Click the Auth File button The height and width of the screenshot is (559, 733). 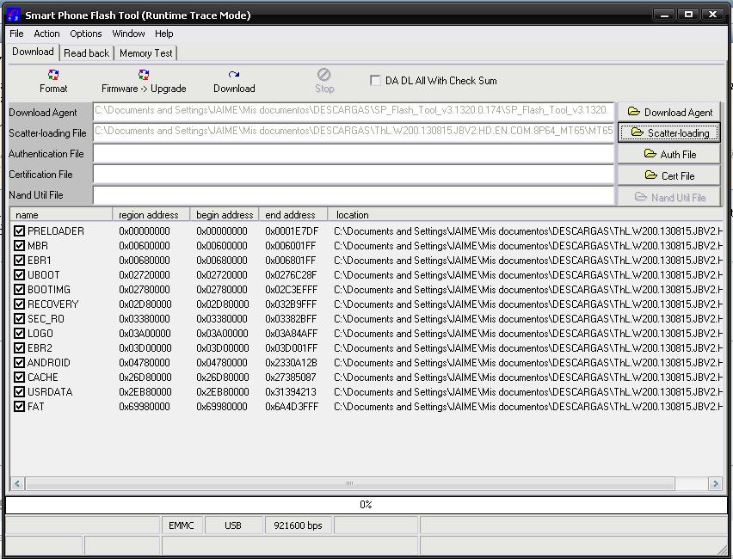pos(669,154)
